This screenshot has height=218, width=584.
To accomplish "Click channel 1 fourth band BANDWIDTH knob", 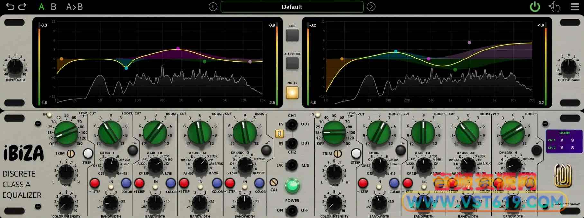I will 245,203.
